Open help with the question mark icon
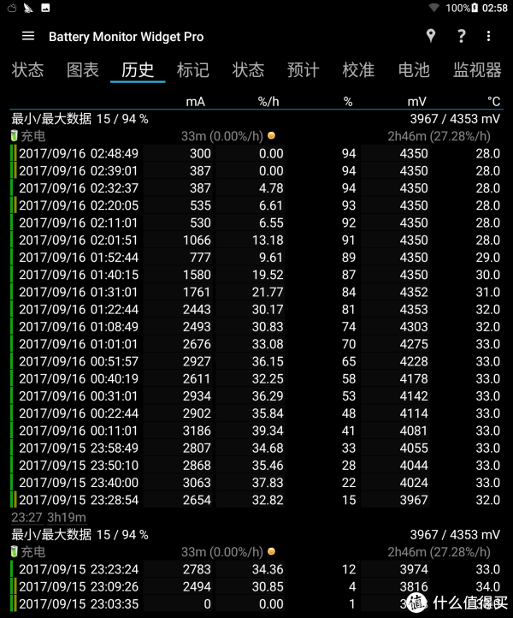 click(461, 36)
